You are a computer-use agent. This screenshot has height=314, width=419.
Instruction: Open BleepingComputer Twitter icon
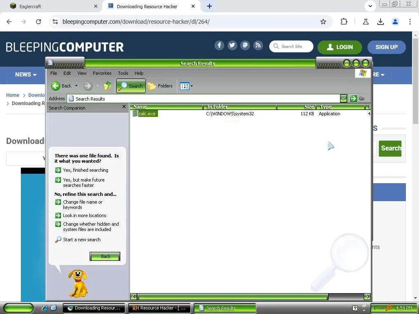pyautogui.click(x=232, y=45)
